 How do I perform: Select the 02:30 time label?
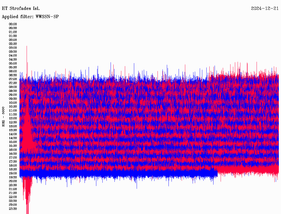coord(13,44)
